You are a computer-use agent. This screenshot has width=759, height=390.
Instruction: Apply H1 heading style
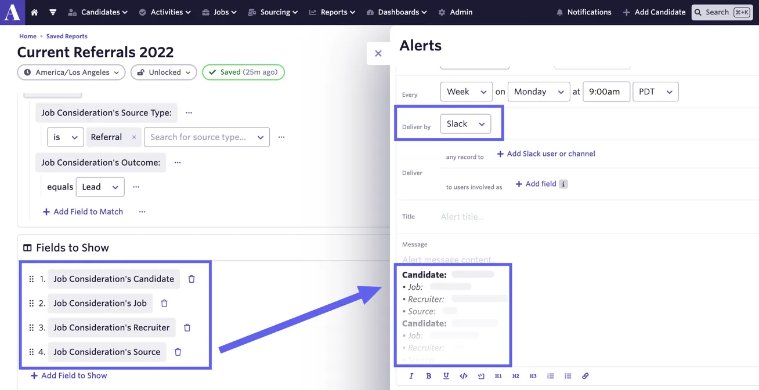(498, 376)
